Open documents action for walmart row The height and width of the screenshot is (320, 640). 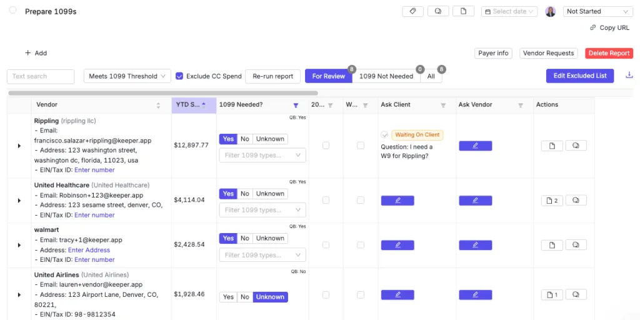click(x=552, y=245)
